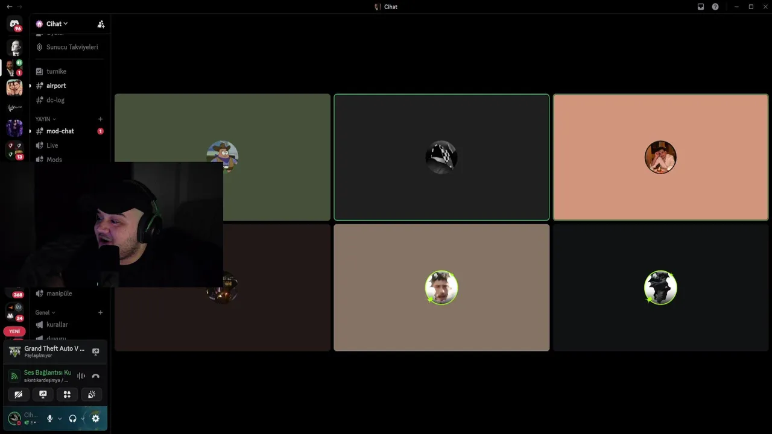Screen dimensions: 772x434
Task: Focus the bearded man avatar tile
Action: pos(441,288)
